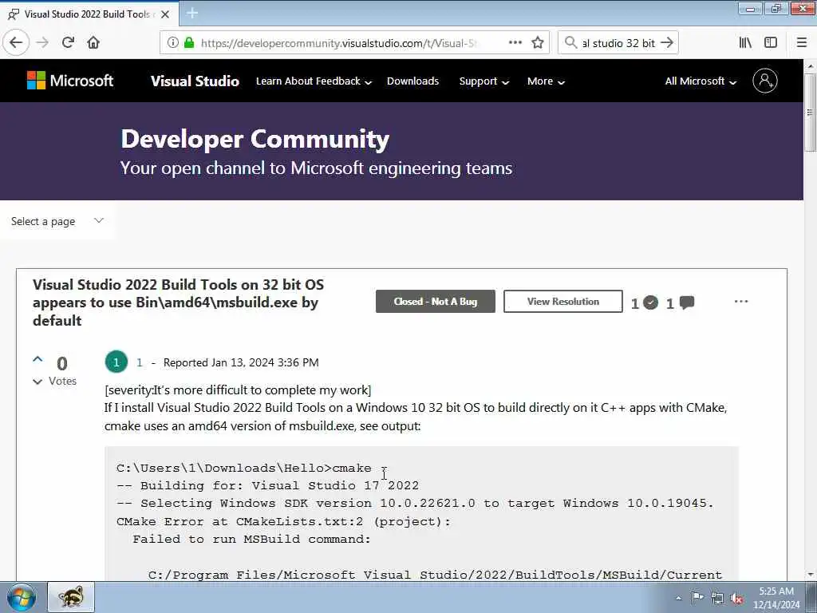817x613 pixels.
Task: Downvote the issue with the down chevron
Action: tap(37, 382)
